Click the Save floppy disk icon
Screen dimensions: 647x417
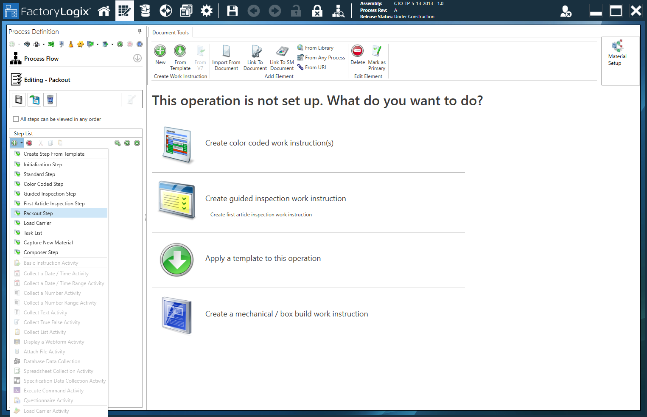coord(232,11)
